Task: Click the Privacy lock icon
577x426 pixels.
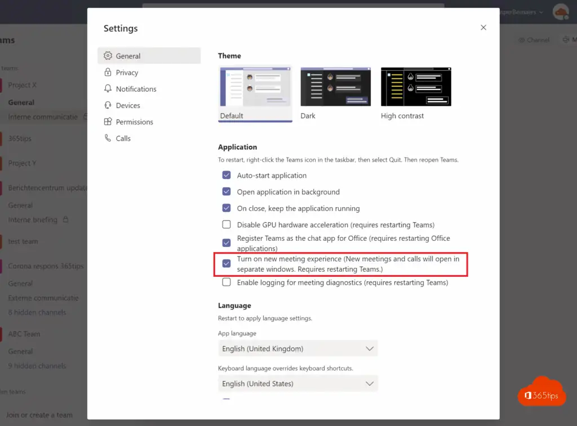Action: click(x=108, y=72)
